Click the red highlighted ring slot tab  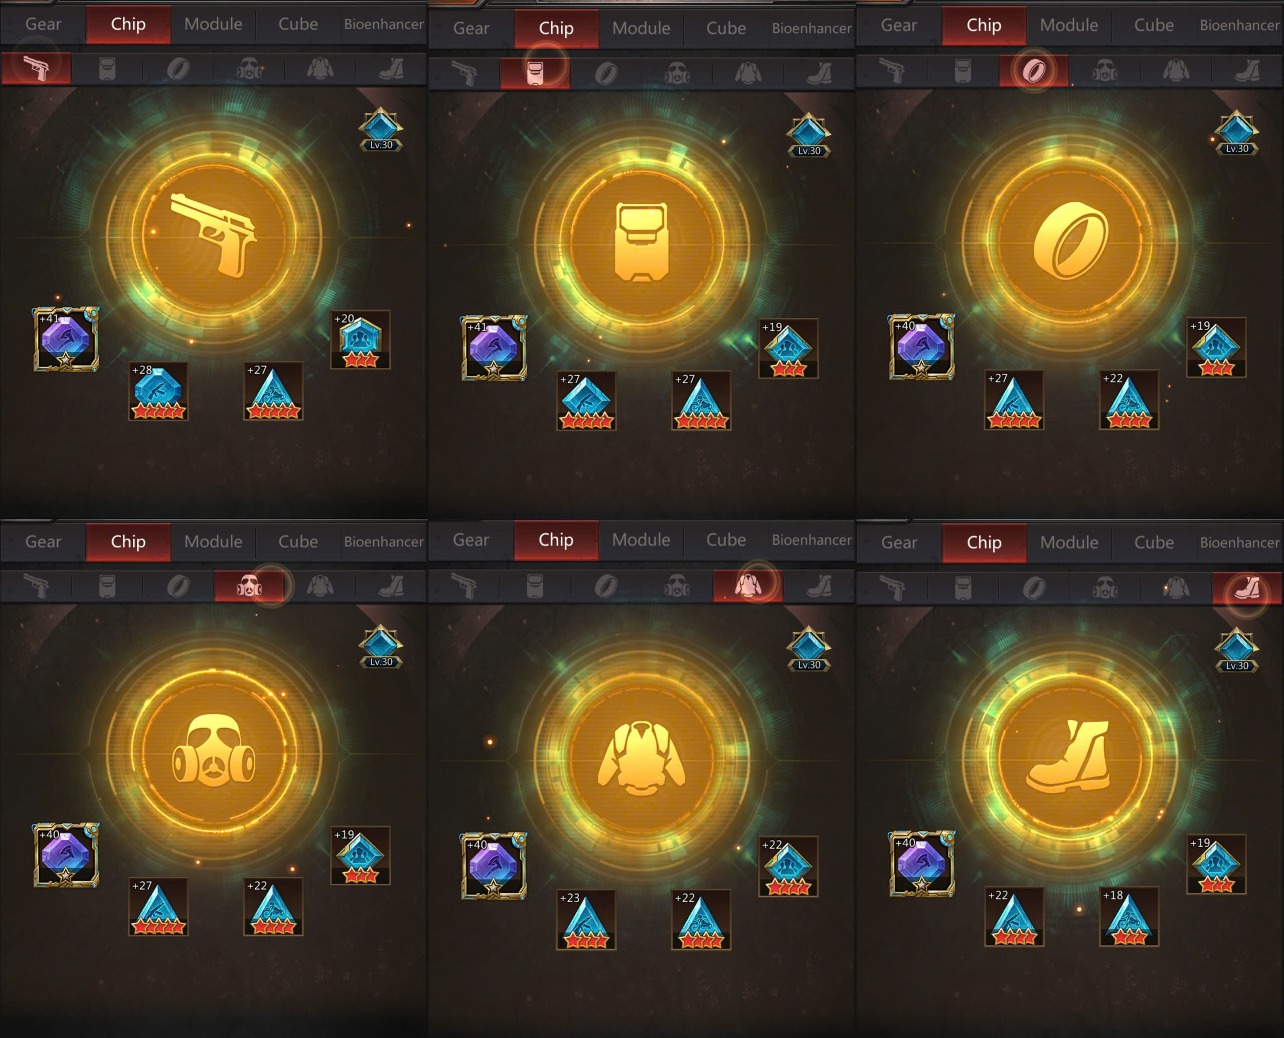tap(1033, 71)
